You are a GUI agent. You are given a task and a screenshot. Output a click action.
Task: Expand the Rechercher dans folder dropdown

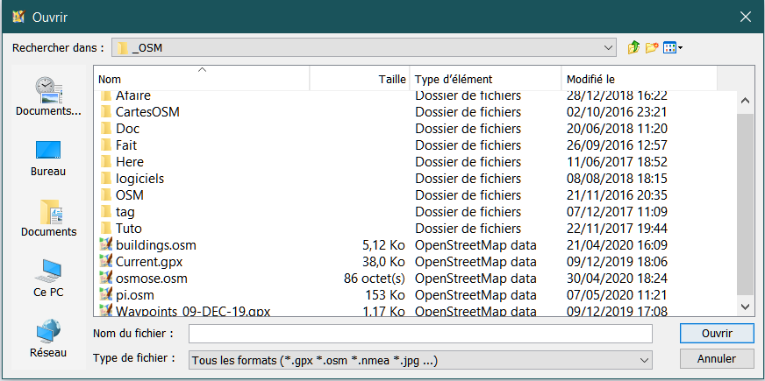click(610, 48)
